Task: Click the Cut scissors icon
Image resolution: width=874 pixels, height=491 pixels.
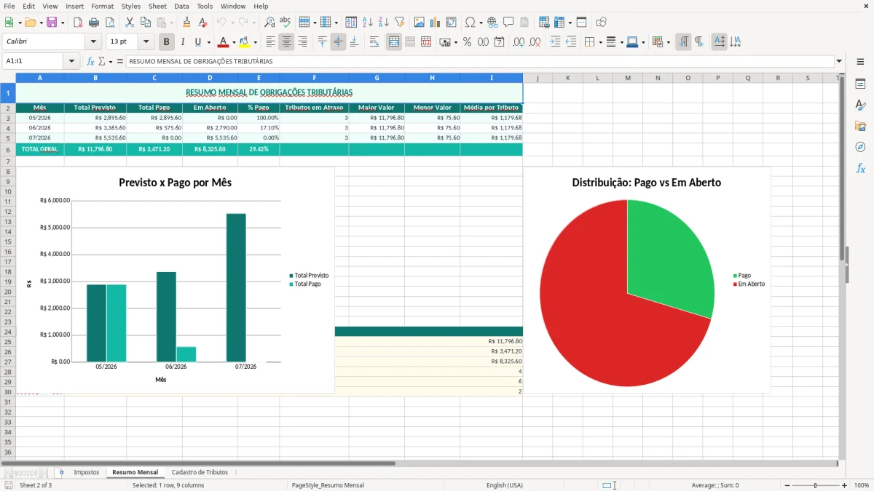Action: click(x=130, y=23)
